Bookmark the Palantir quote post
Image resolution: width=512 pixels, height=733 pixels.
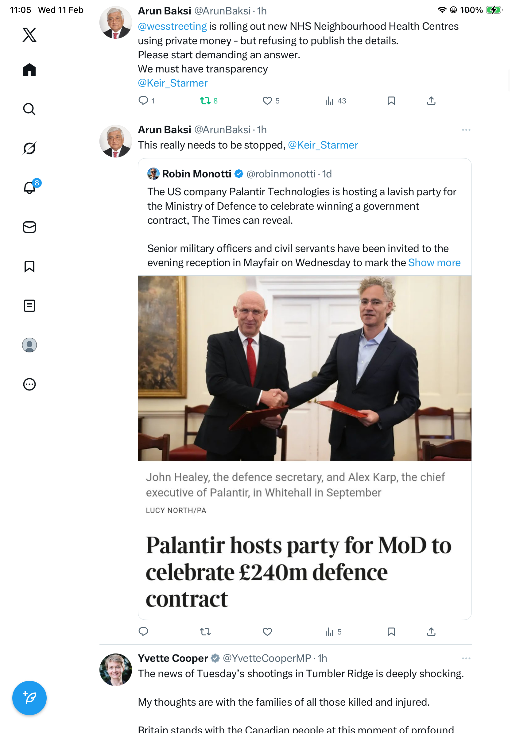coord(391,631)
